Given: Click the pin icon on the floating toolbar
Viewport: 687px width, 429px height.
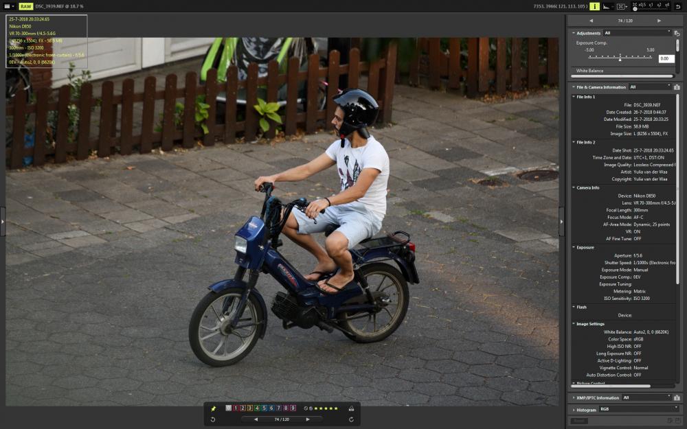Looking at the screenshot, I should click(x=214, y=408).
